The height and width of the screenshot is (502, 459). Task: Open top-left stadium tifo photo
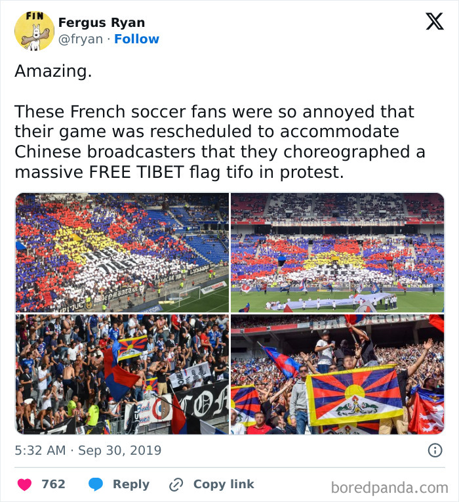tap(122, 253)
